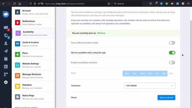192x108 pixels.
Task: Toggle Mon day selection
Action: click(x=127, y=73)
